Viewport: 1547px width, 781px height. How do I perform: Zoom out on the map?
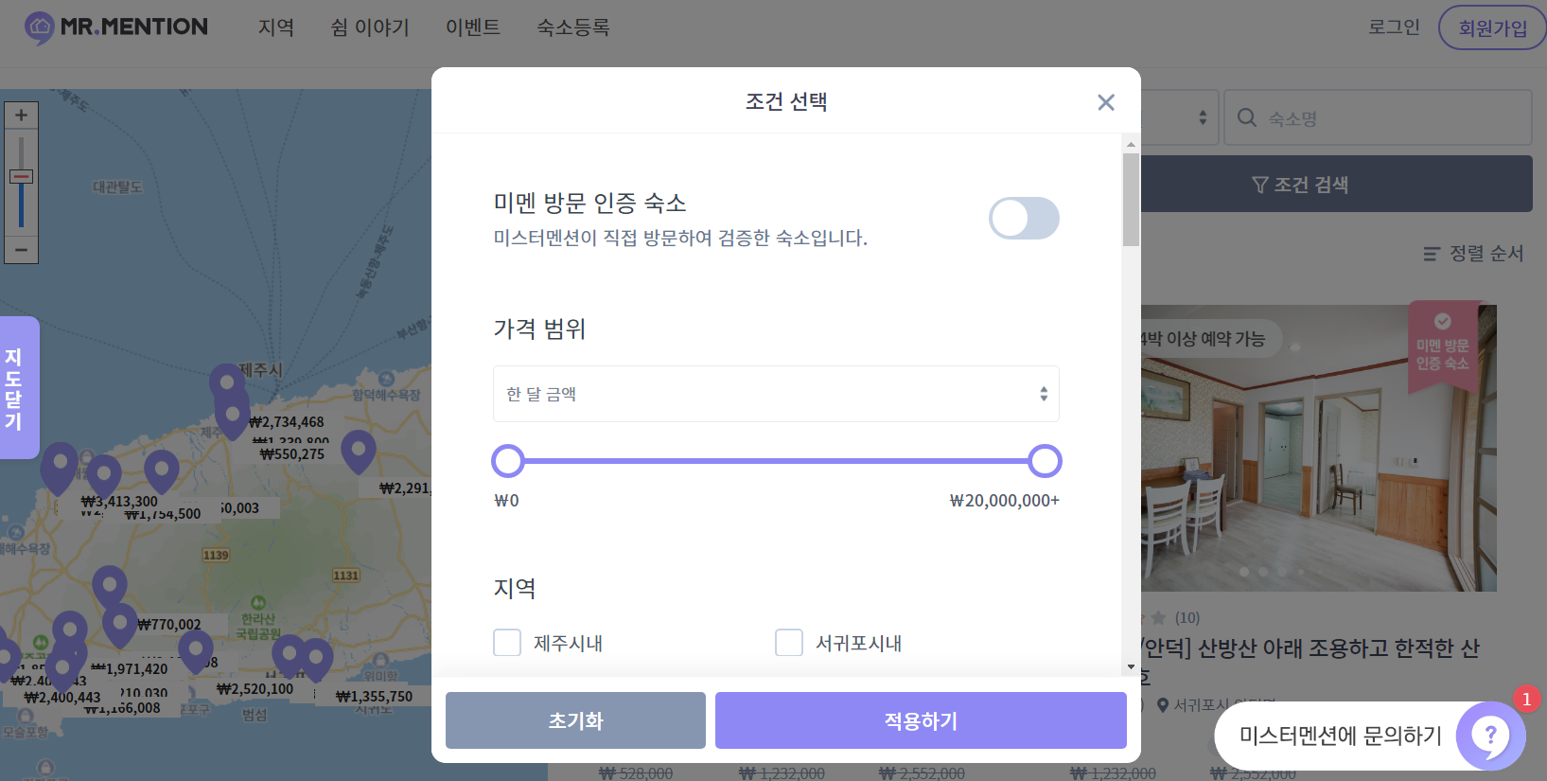click(21, 250)
